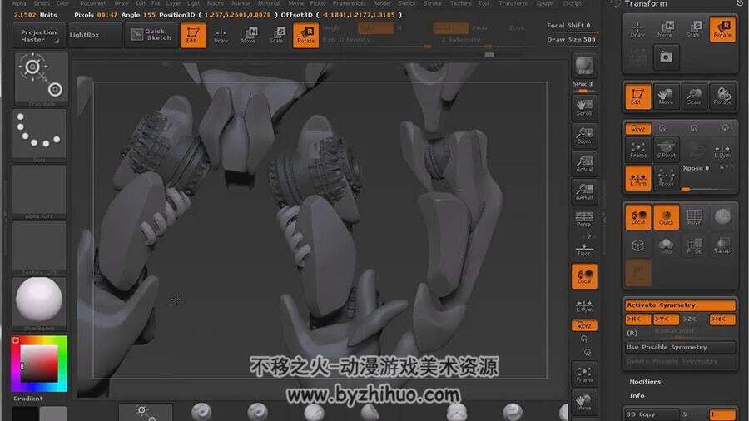This screenshot has width=749, height=421.
Task: Click Rotate icon in Transform panel top row
Action: tap(722, 30)
